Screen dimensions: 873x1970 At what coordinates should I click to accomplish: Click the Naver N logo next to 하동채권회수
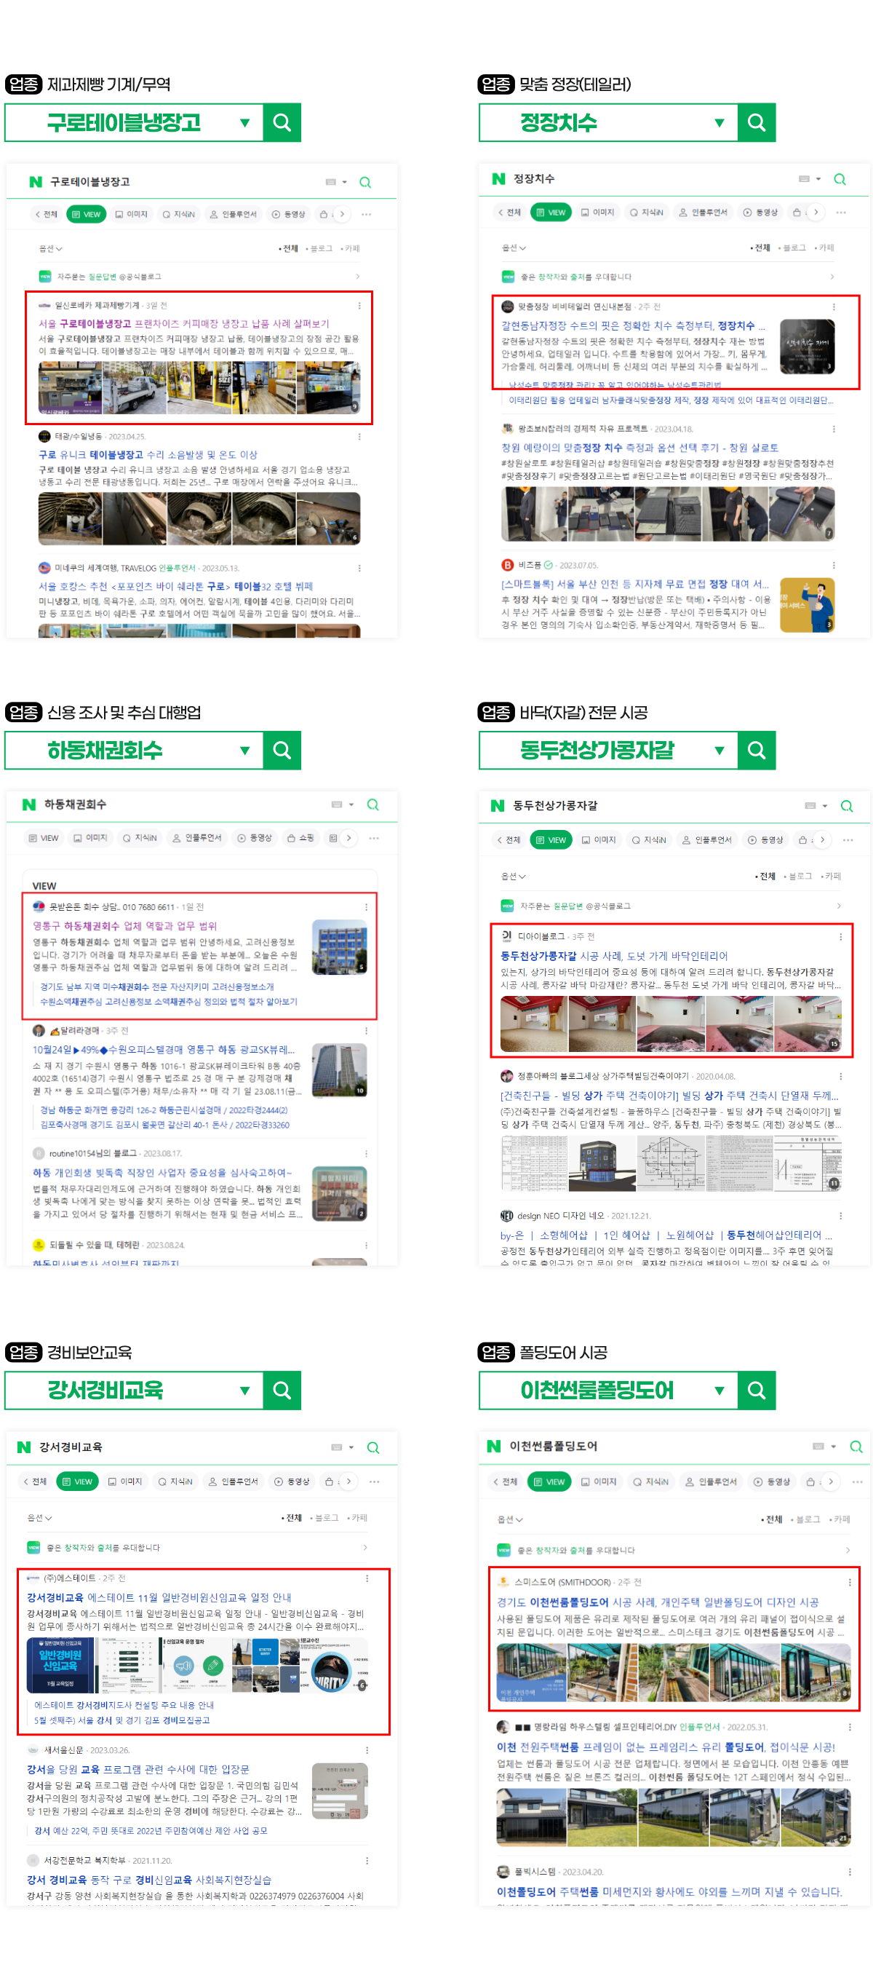(x=29, y=804)
